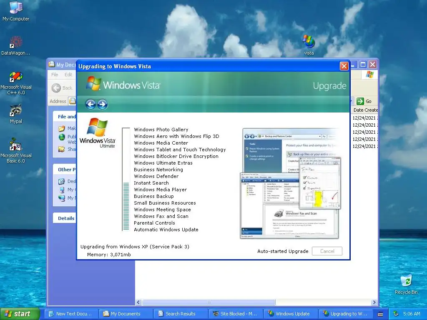Click Windows Tablet and Touch Technology
Image resolution: width=427 pixels, height=320 pixels.
[180, 150]
